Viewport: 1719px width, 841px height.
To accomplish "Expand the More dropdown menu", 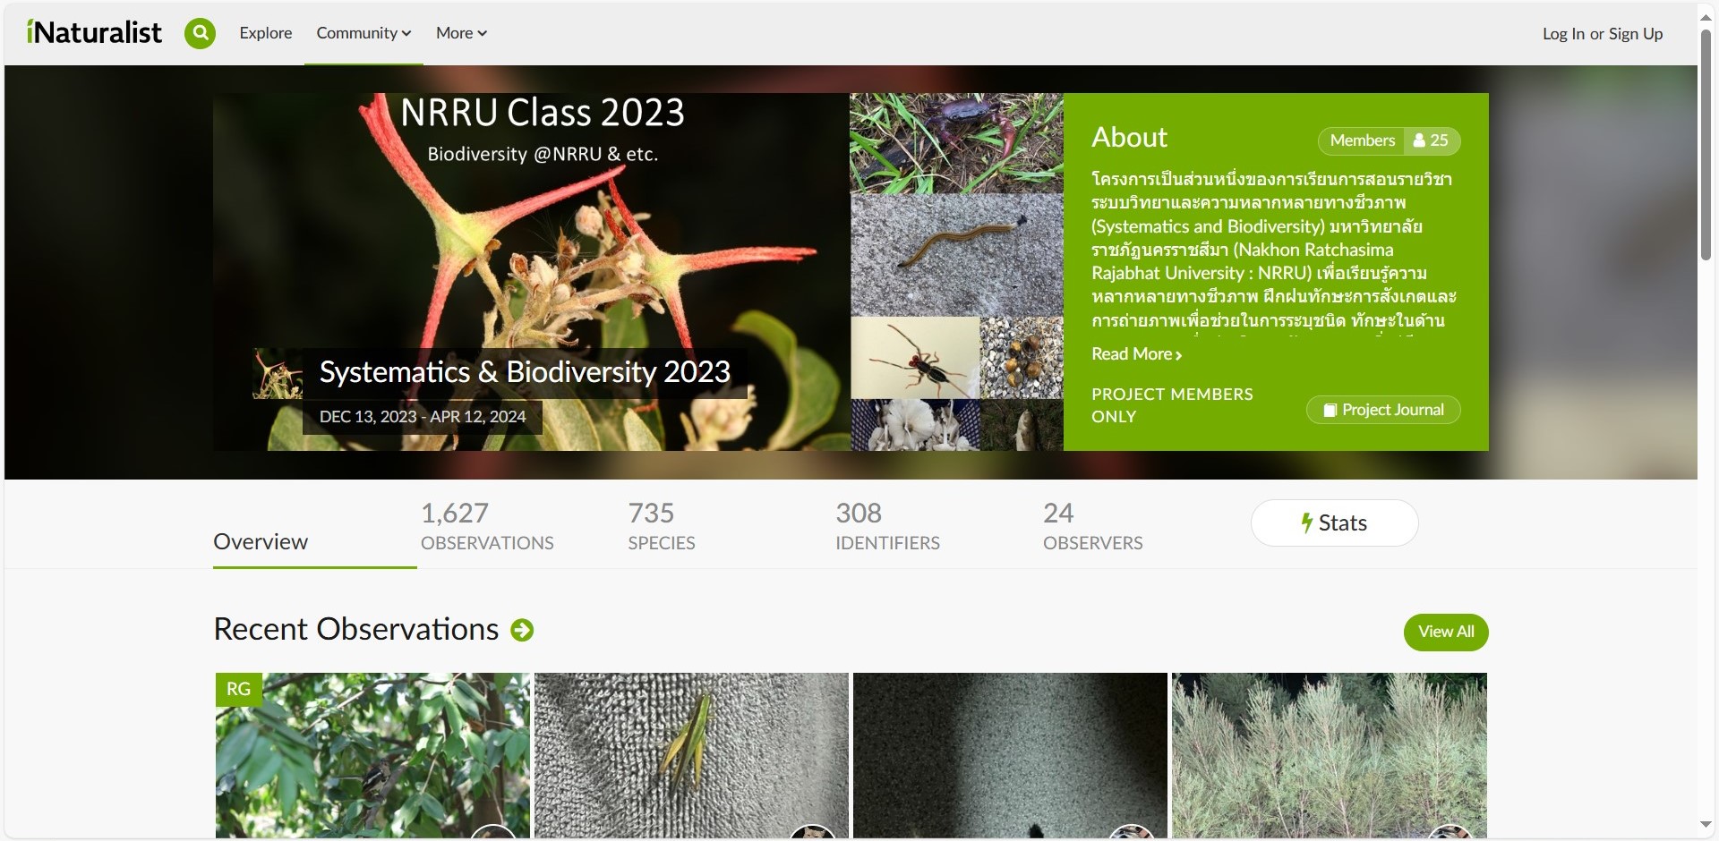I will (x=461, y=33).
